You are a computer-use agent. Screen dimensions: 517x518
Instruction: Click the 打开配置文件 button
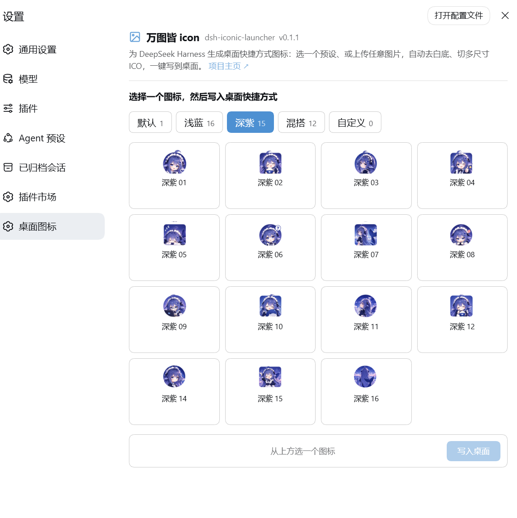pyautogui.click(x=458, y=16)
